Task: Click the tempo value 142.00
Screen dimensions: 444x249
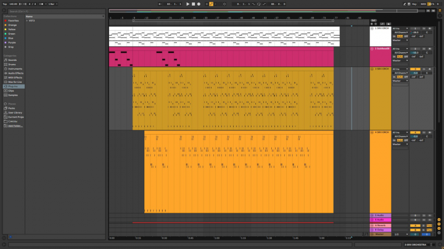Action: tap(13, 4)
